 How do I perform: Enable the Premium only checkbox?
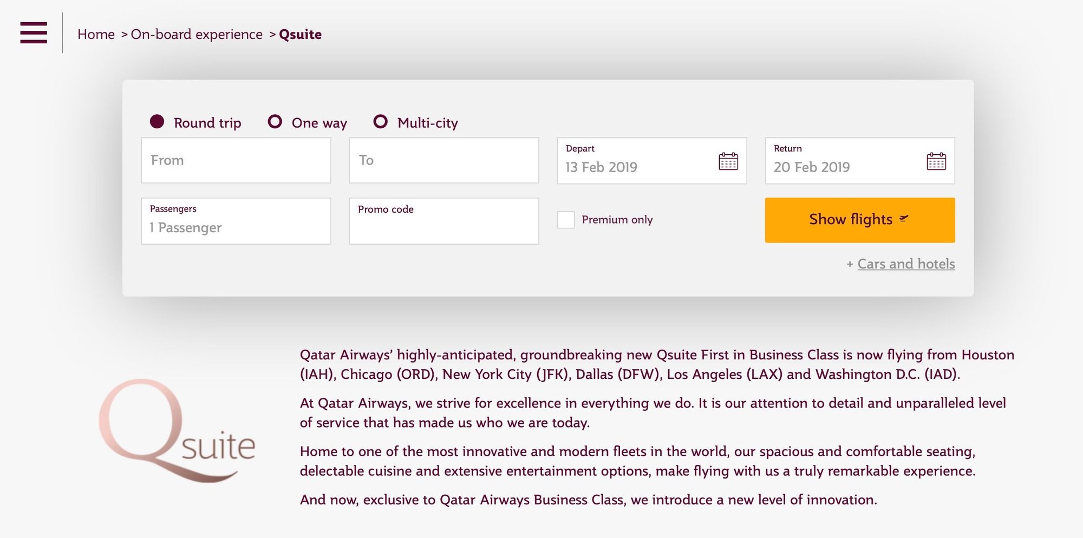click(566, 220)
